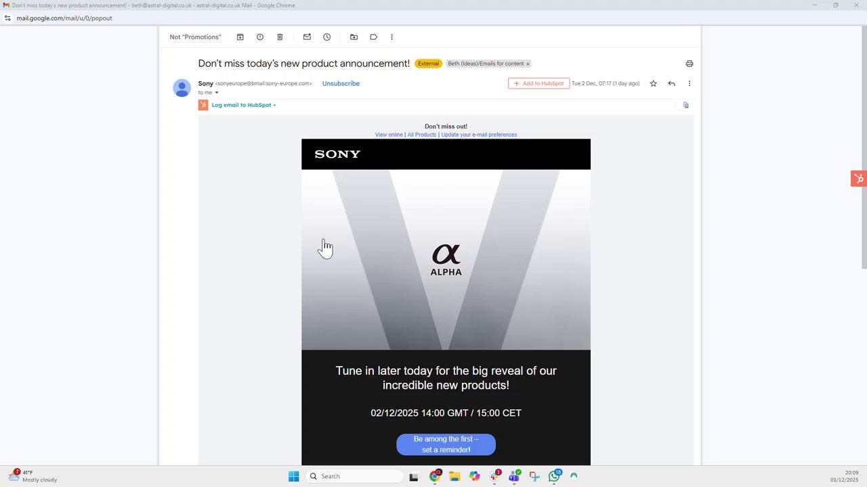Image resolution: width=867 pixels, height=487 pixels.
Task: Open the orange HubSpot side tab
Action: pyautogui.click(x=858, y=179)
